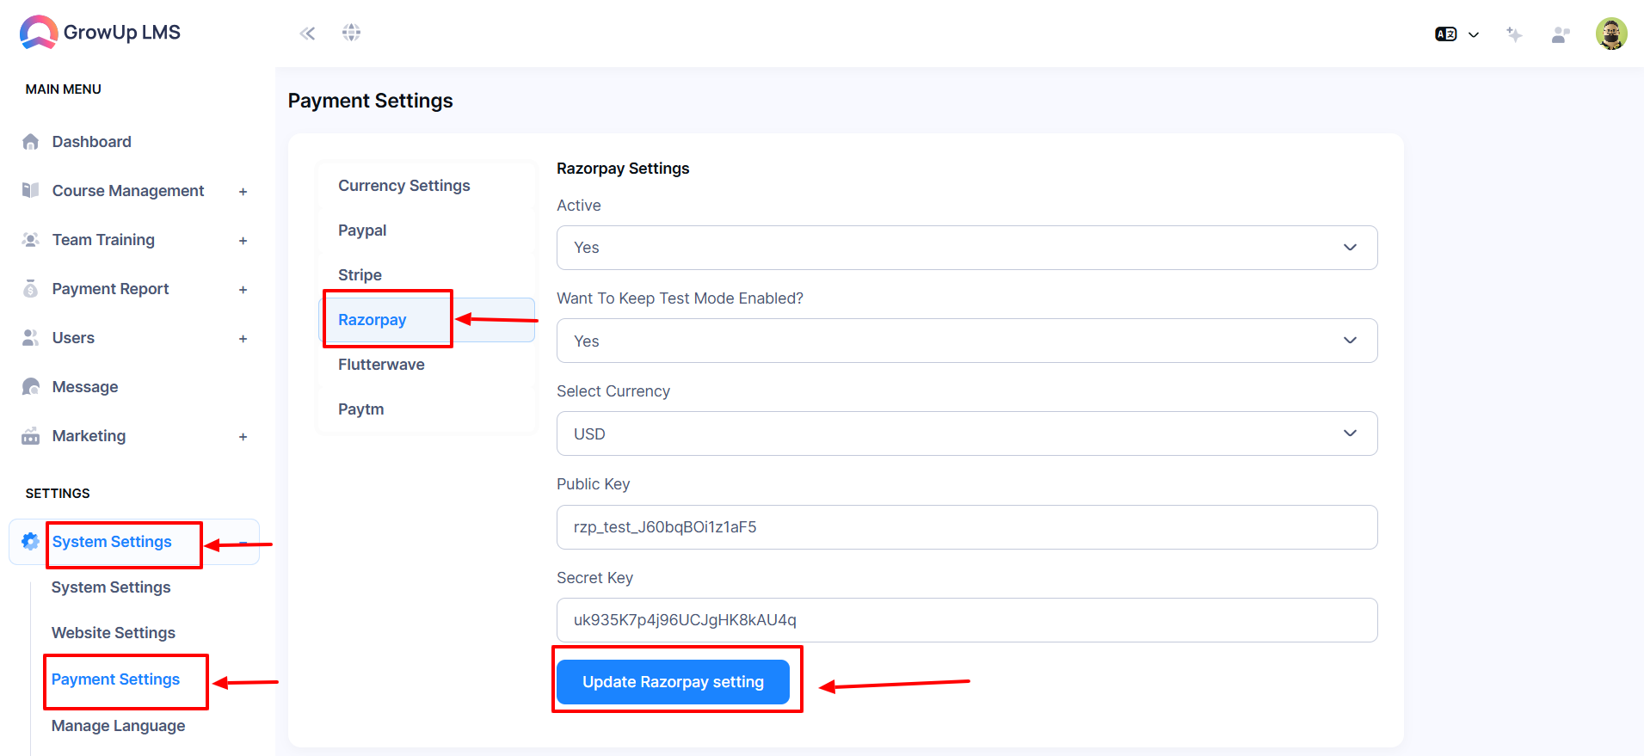Click the Users label in sidebar
The height and width of the screenshot is (756, 1644).
click(73, 338)
